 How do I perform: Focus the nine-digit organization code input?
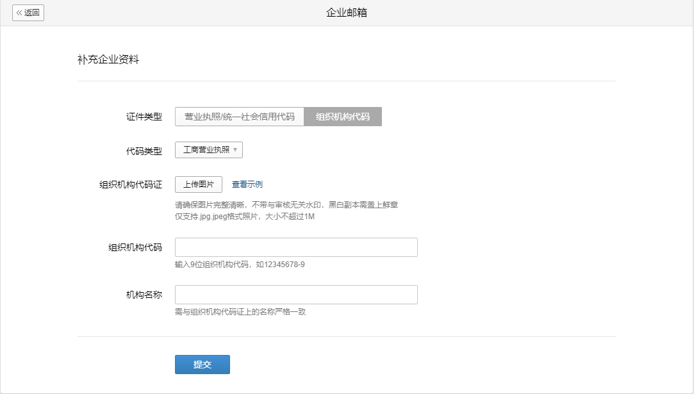[x=296, y=247]
